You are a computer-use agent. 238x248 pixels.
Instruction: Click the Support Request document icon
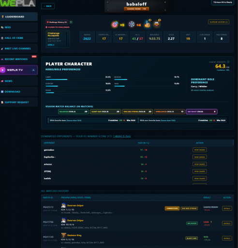[x=2, y=102]
